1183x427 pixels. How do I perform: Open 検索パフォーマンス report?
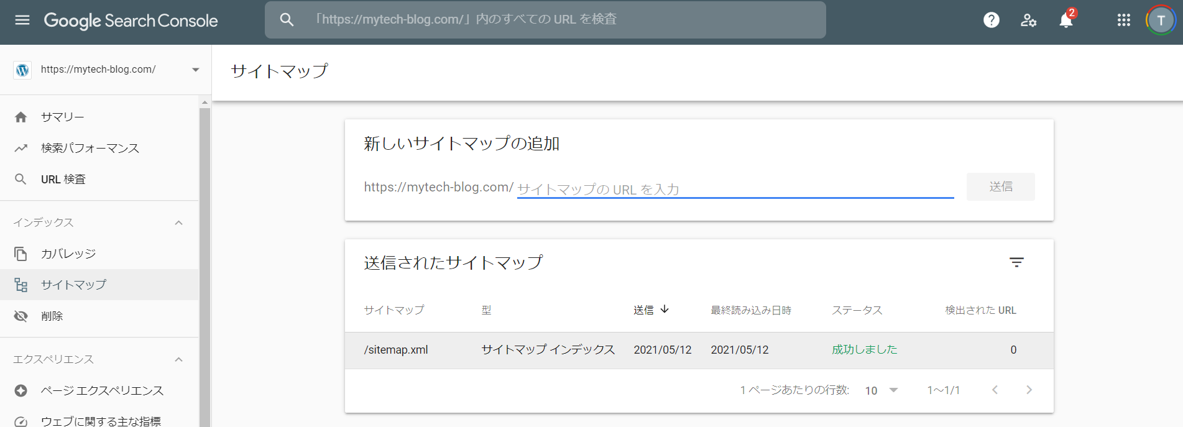90,148
